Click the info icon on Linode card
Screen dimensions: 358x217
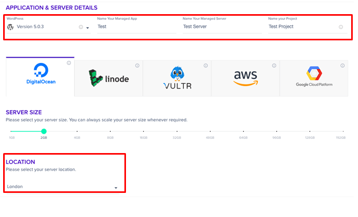click(x=137, y=66)
